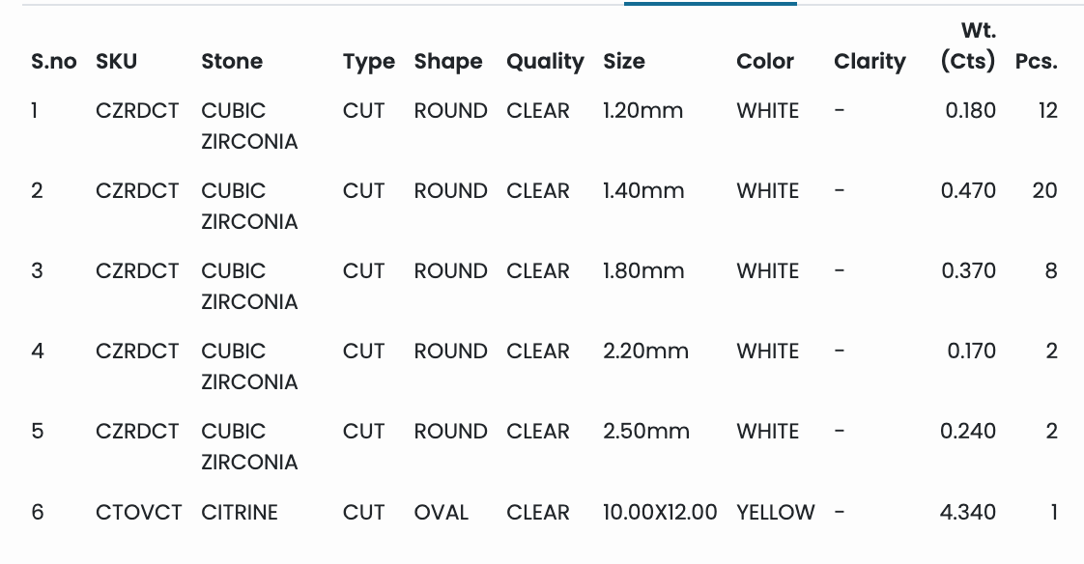The image size is (1084, 564).
Task: Click the Color column header
Action: pyautogui.click(x=765, y=62)
